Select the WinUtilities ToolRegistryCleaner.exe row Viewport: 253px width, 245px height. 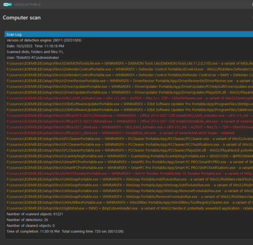click(129, 203)
